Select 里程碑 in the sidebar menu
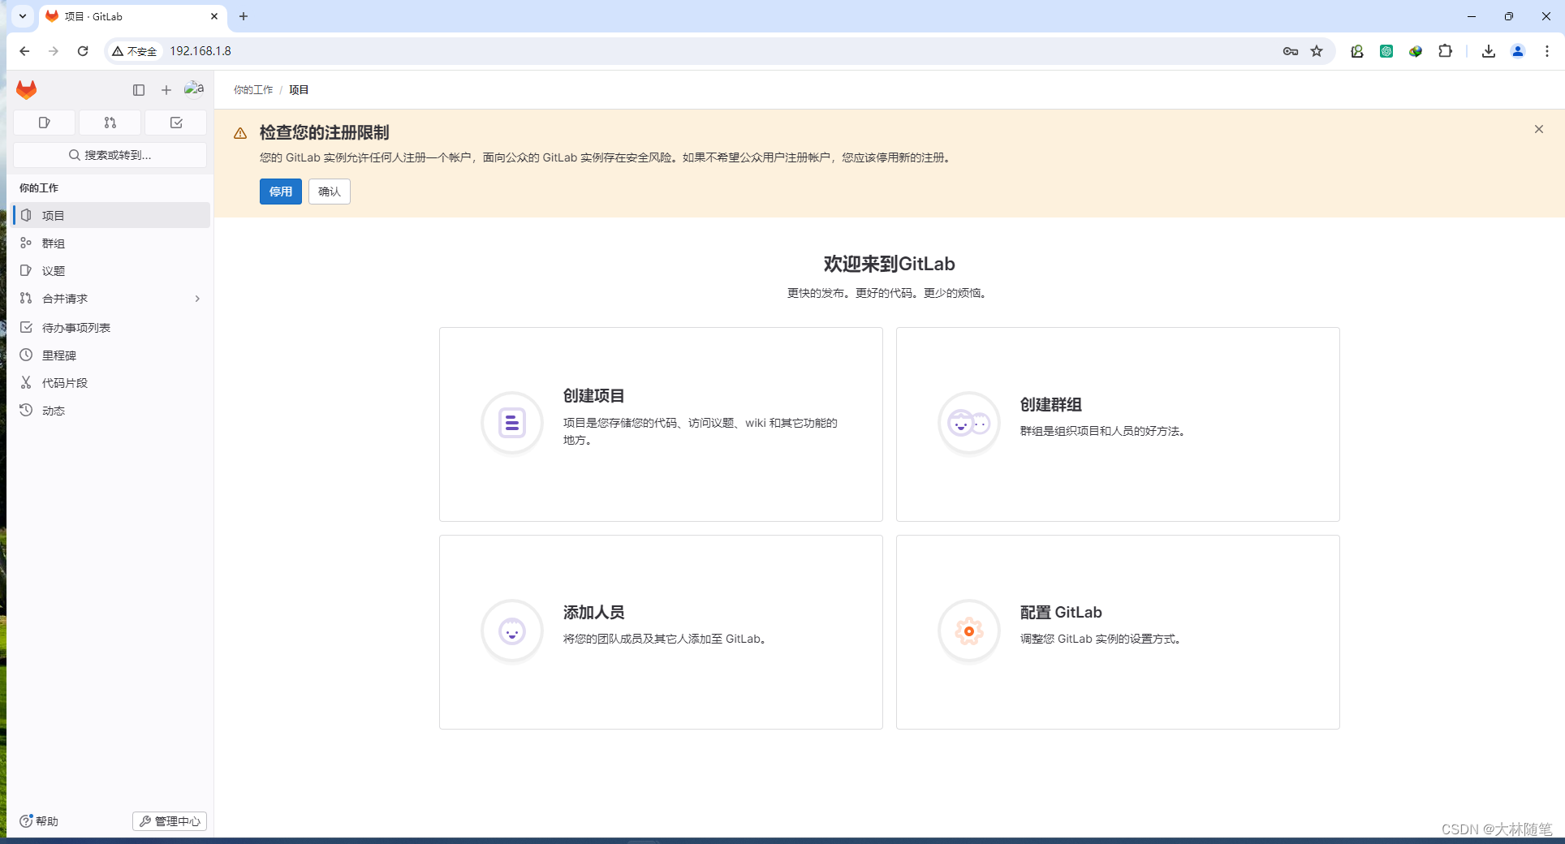The image size is (1565, 844). (x=58, y=355)
